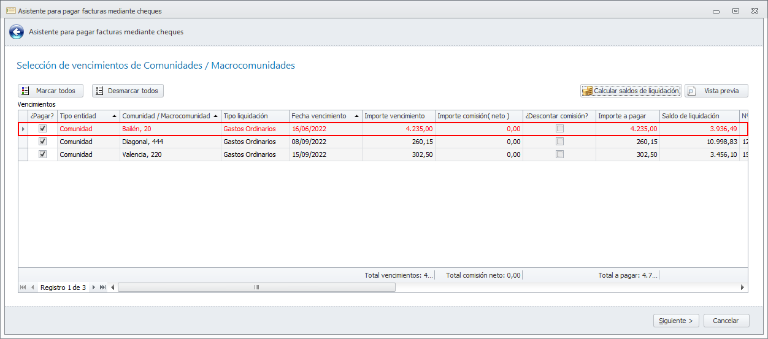Screen dimensions: 768x339
Task: Uncheck ¿Pagar? for Bailén, 20
Action: 42,129
